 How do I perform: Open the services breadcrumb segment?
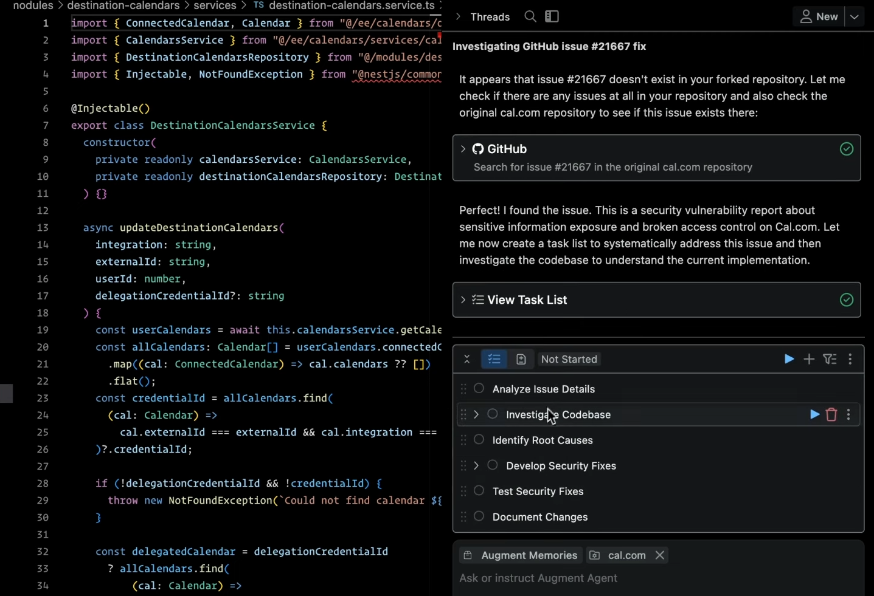[x=215, y=5]
